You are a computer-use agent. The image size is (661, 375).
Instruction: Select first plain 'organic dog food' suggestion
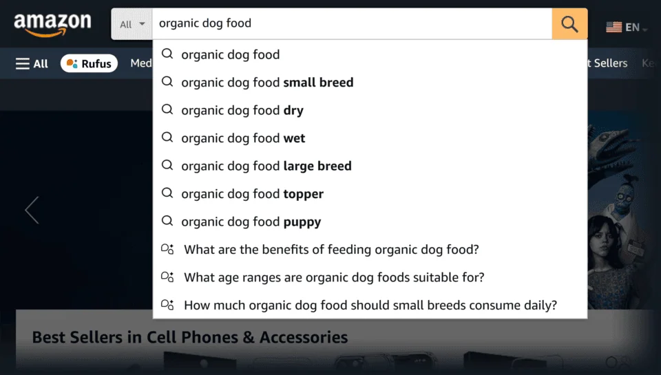coord(231,54)
